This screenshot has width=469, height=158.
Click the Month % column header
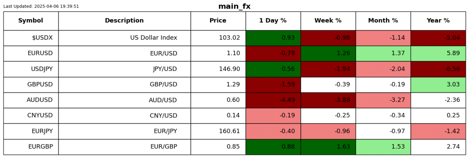(x=383, y=21)
